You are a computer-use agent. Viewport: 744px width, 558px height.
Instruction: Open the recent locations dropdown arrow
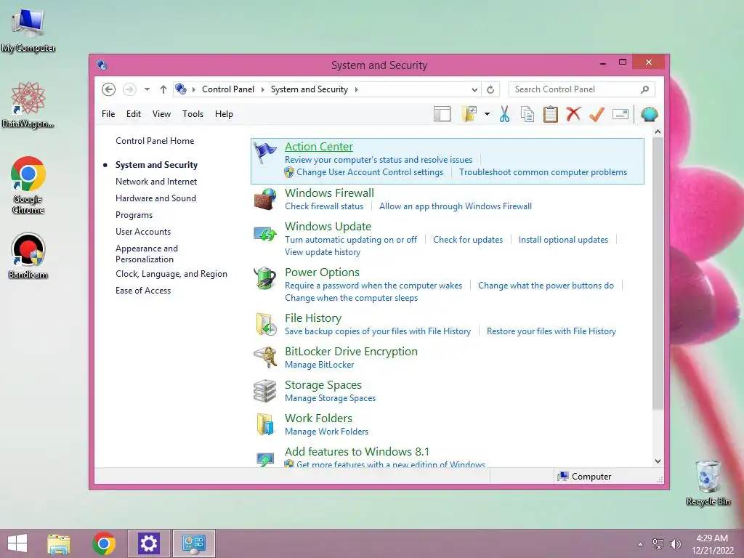click(147, 89)
